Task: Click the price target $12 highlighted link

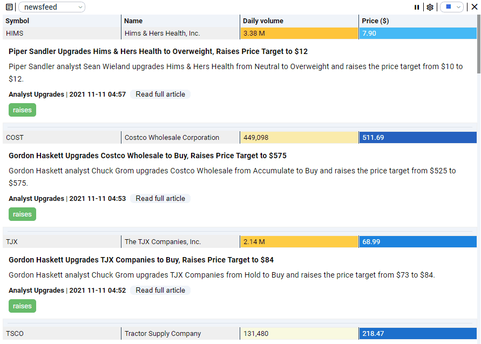Action: [x=12, y=78]
